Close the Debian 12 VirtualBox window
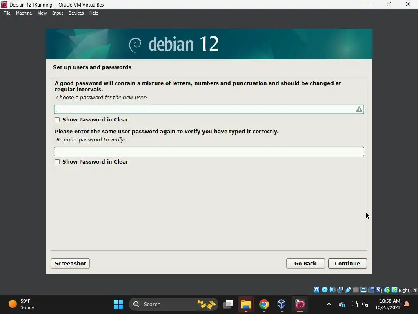The width and height of the screenshot is (418, 314). [408, 4]
